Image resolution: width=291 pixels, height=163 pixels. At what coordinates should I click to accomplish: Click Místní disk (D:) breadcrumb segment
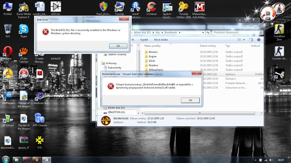tap(142, 33)
